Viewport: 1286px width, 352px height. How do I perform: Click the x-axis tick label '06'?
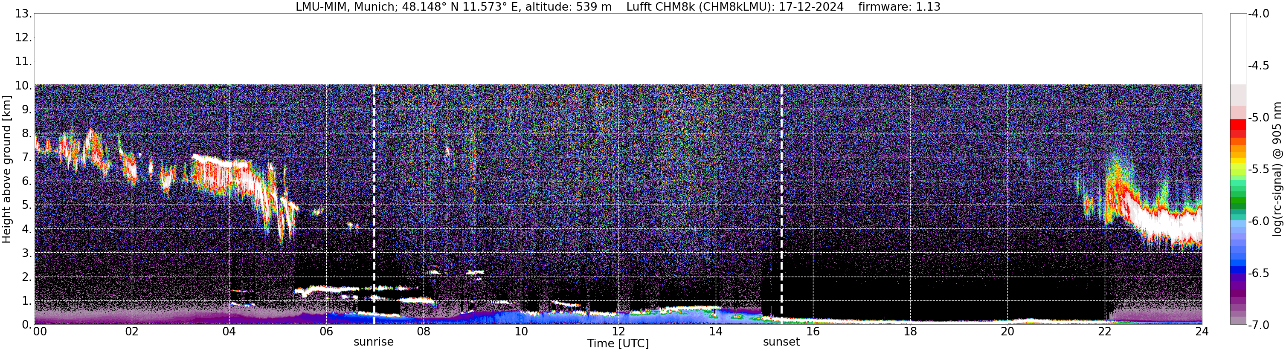click(x=326, y=332)
